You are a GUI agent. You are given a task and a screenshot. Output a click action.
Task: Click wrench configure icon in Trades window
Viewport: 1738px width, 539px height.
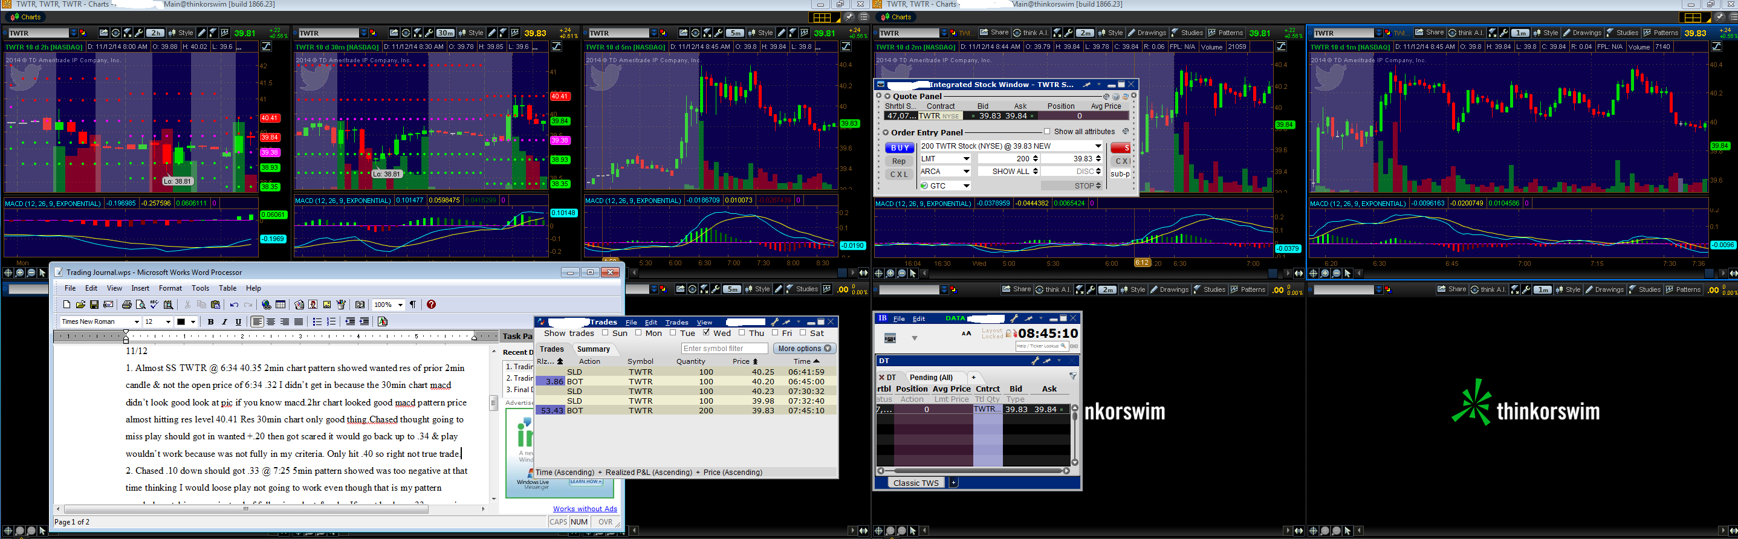774,323
